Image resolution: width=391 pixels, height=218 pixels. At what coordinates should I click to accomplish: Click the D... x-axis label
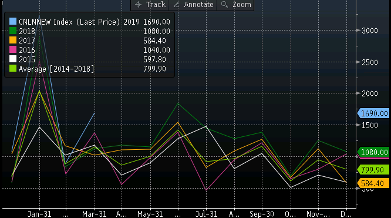(x=346, y=214)
